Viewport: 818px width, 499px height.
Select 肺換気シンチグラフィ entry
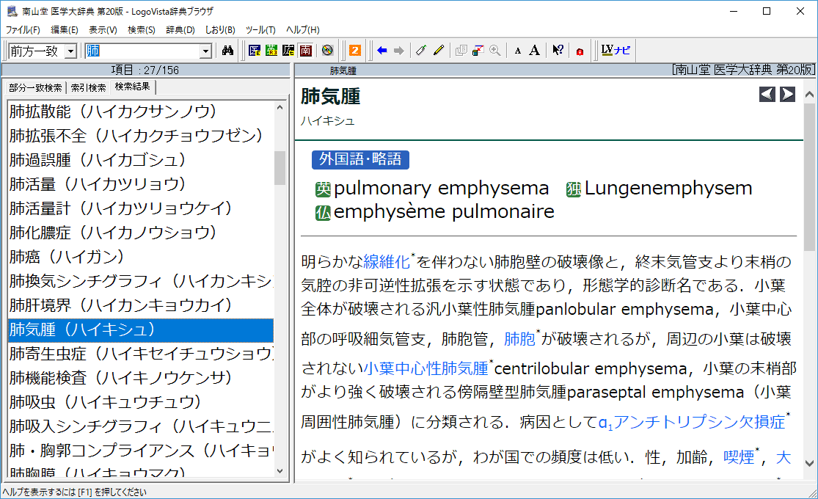(x=141, y=281)
